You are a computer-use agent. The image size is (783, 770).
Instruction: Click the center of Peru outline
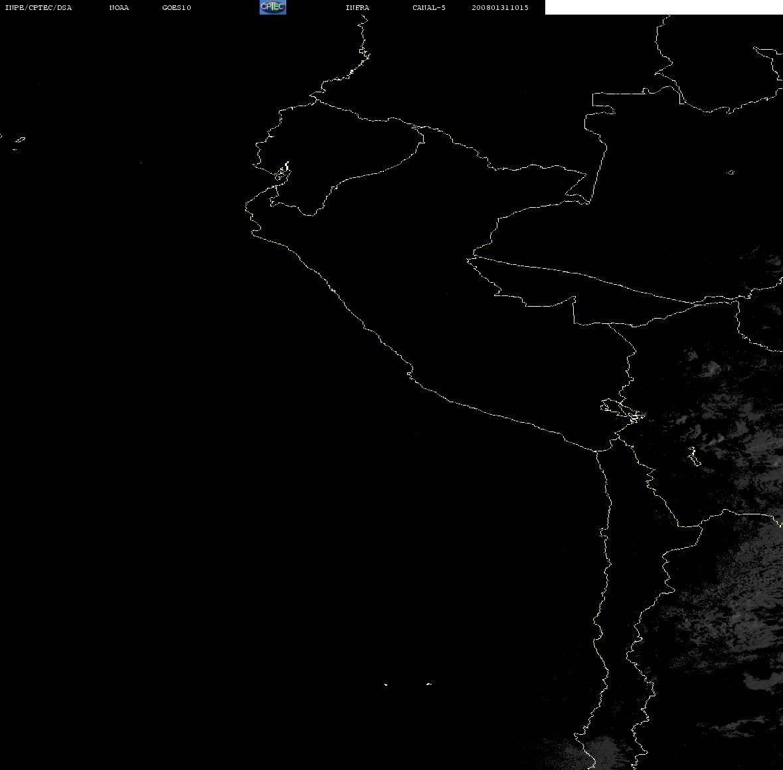click(450, 299)
